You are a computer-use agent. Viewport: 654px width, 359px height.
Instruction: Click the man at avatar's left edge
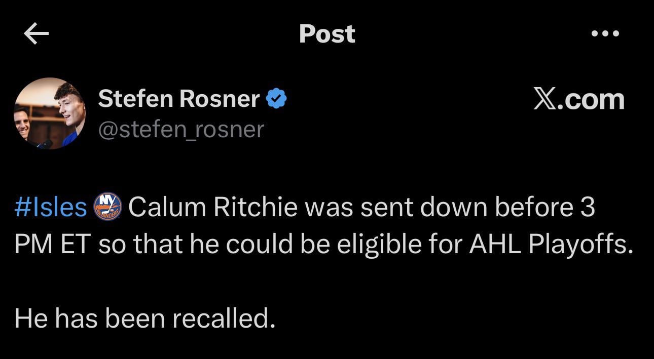[x=21, y=123]
